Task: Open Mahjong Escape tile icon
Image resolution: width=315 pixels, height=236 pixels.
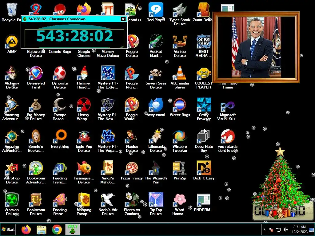Action: tap(84, 200)
